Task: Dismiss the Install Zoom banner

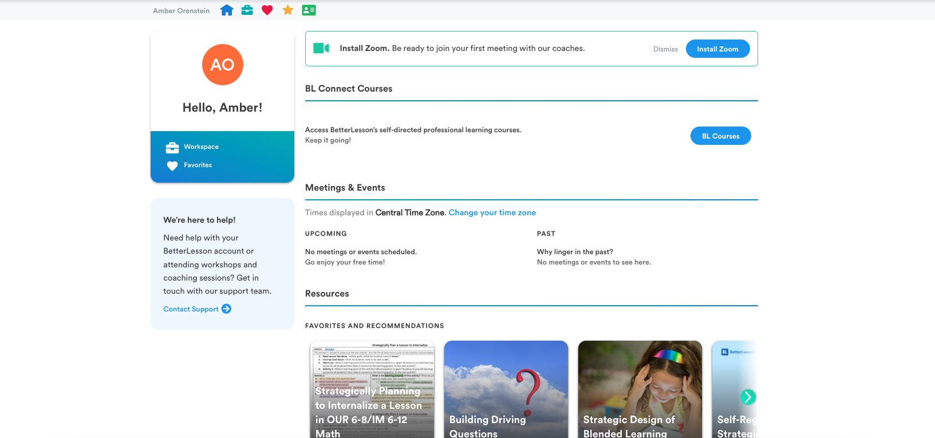Action: point(665,49)
